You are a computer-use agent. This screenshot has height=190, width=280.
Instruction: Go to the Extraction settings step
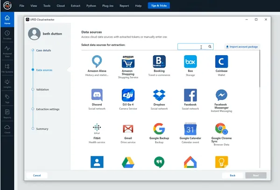[48, 109]
